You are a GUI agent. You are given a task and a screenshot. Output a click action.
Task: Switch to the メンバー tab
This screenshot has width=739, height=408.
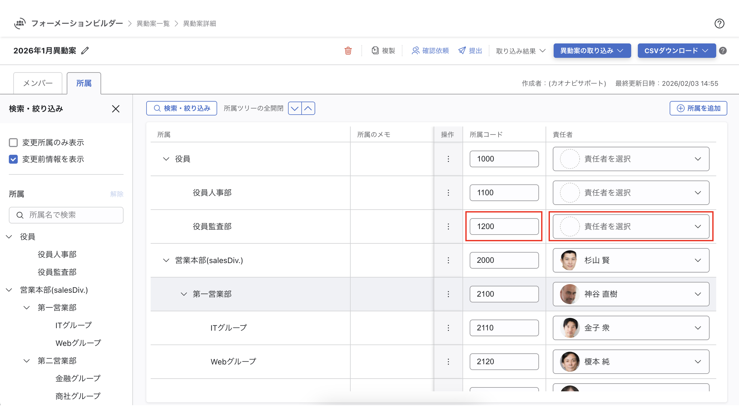(x=38, y=83)
